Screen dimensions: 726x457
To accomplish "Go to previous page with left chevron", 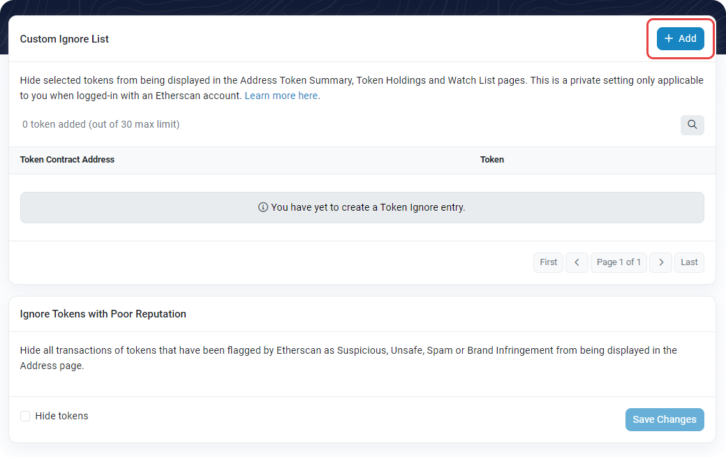I will pyautogui.click(x=577, y=262).
